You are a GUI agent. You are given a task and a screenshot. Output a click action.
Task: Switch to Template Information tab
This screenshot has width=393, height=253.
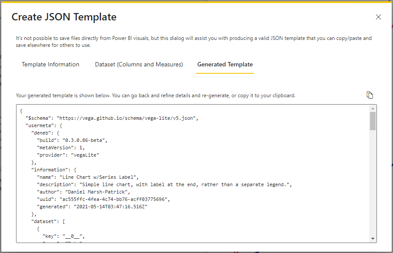(x=50, y=64)
